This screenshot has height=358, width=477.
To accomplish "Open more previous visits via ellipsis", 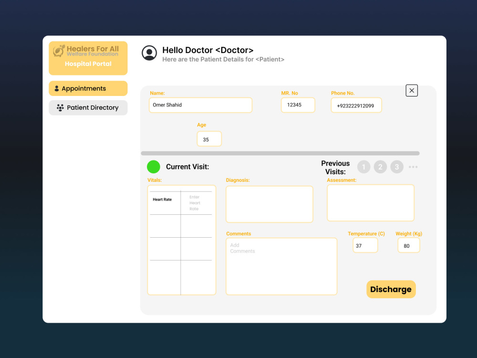I will coord(413,167).
